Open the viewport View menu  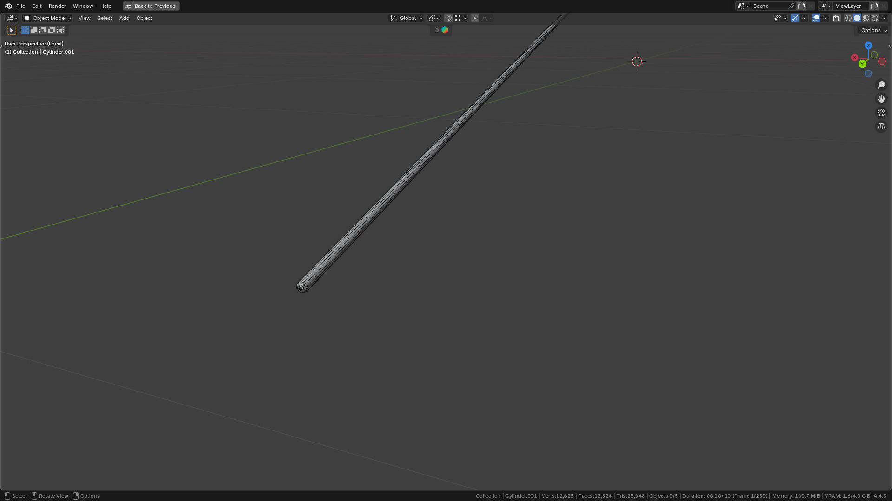[84, 18]
